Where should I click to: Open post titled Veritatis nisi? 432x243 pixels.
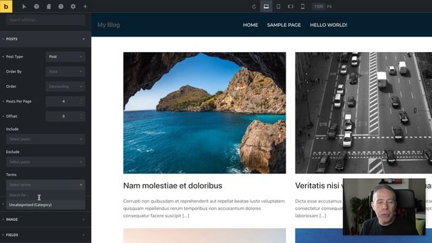tap(319, 186)
